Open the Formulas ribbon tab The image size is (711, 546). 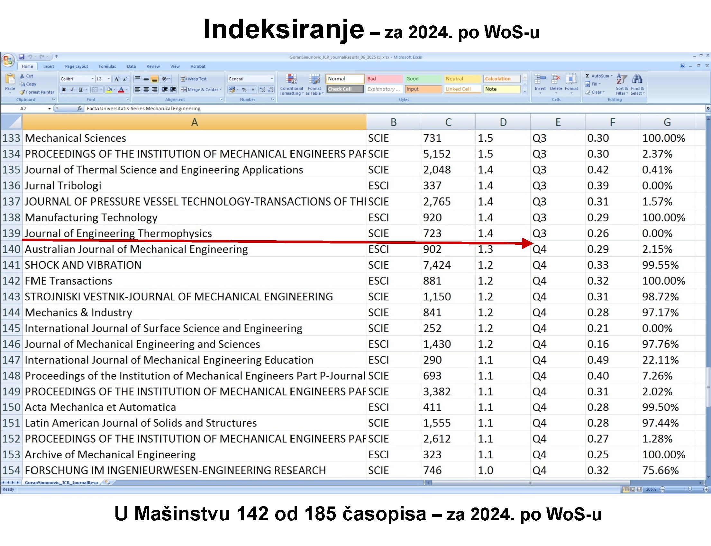pos(107,66)
